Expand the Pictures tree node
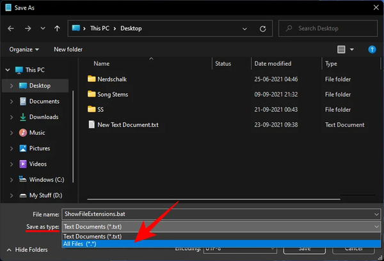The image size is (384, 261). click(12, 148)
